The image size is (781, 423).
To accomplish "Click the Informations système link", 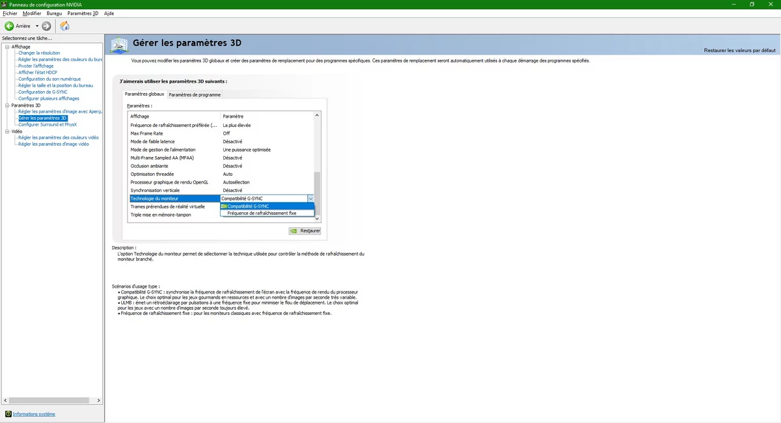I will click(x=34, y=414).
